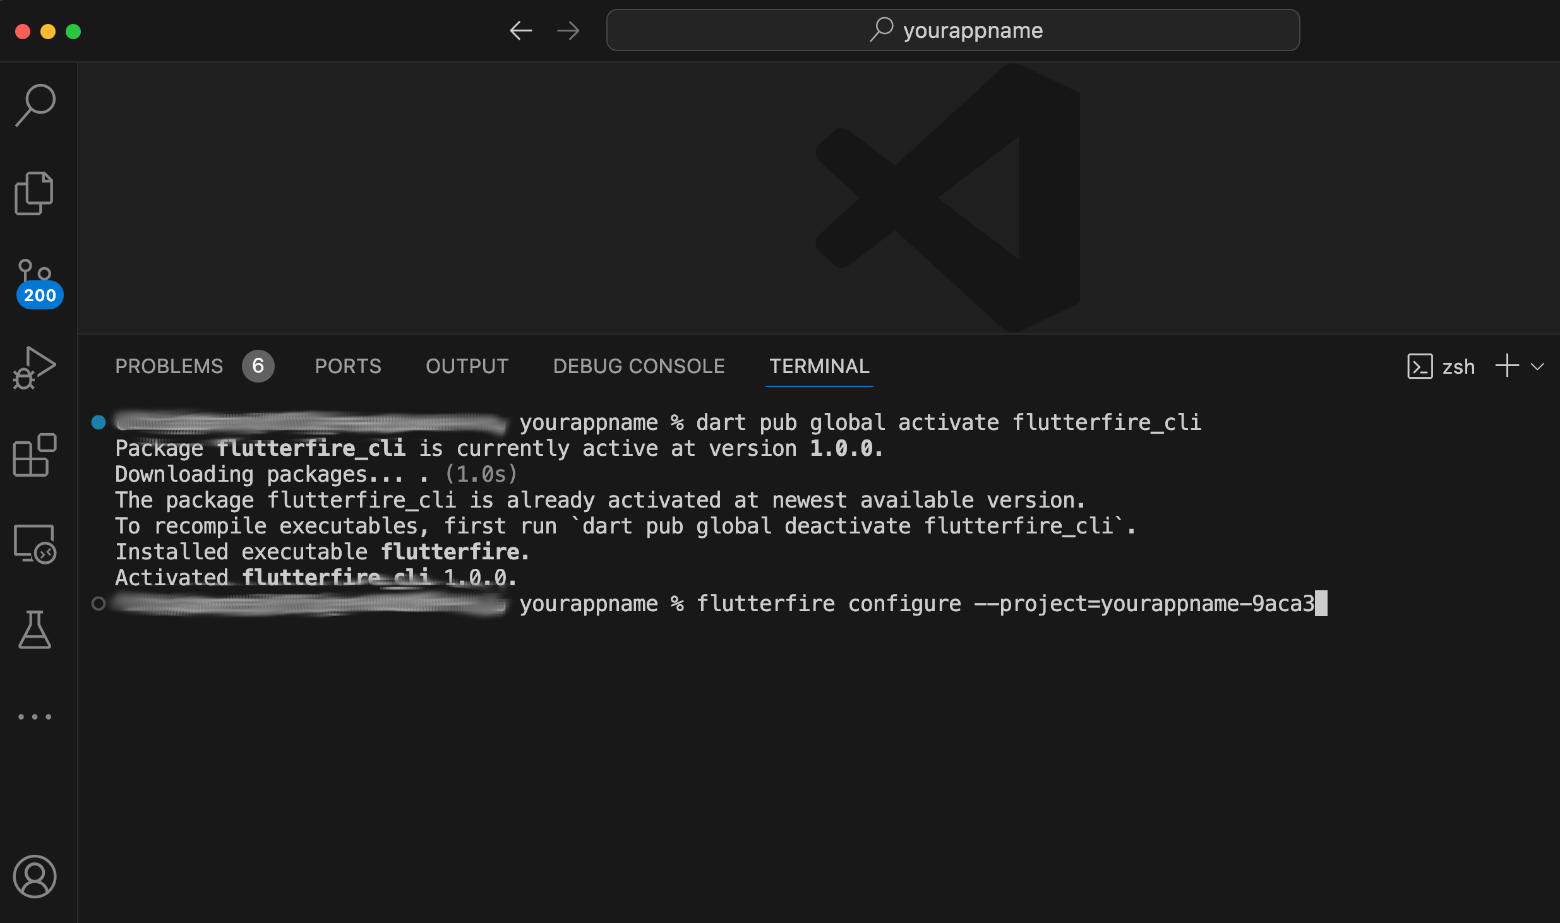Click the yourappname command center search box

pyautogui.click(x=952, y=30)
